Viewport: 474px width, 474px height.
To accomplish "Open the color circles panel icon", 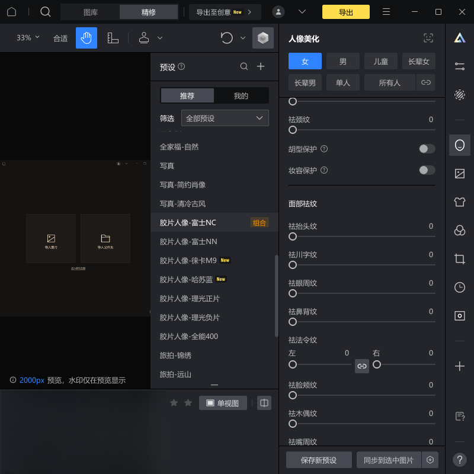I will tap(460, 230).
